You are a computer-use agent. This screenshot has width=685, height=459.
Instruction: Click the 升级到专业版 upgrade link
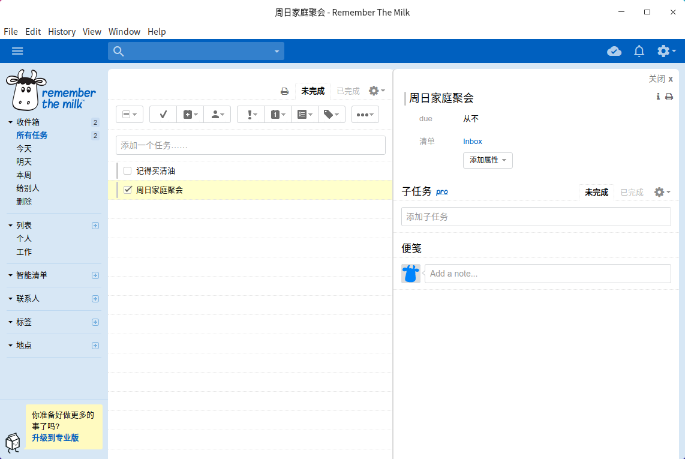tap(55, 438)
